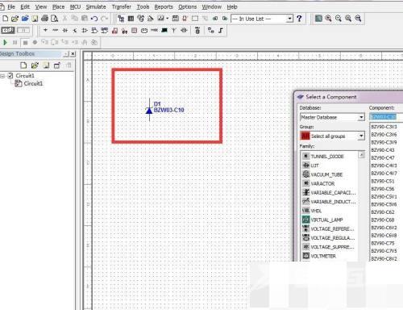Click the Component name input field
Screen dimensions: 403x310
(386, 117)
